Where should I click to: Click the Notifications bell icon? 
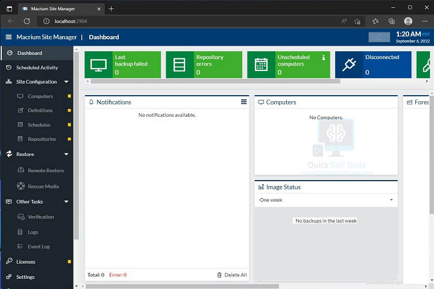[x=92, y=102]
